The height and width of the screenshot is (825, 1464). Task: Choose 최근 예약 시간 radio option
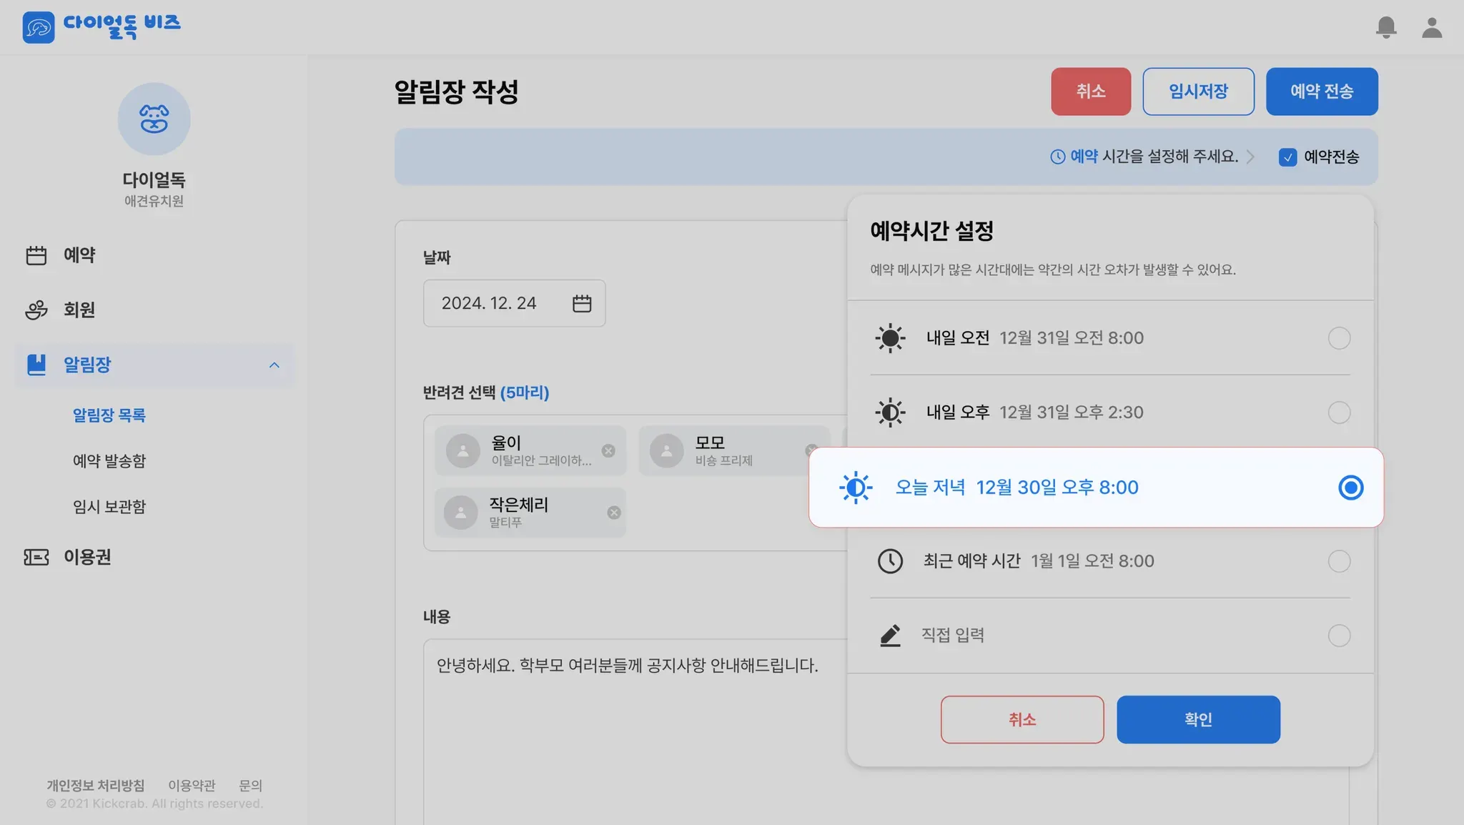tap(1339, 561)
